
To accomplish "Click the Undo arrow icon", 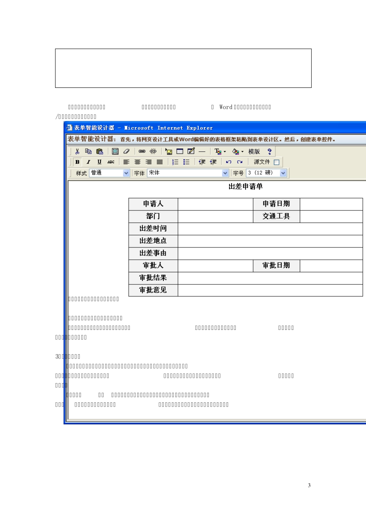I will [228, 162].
